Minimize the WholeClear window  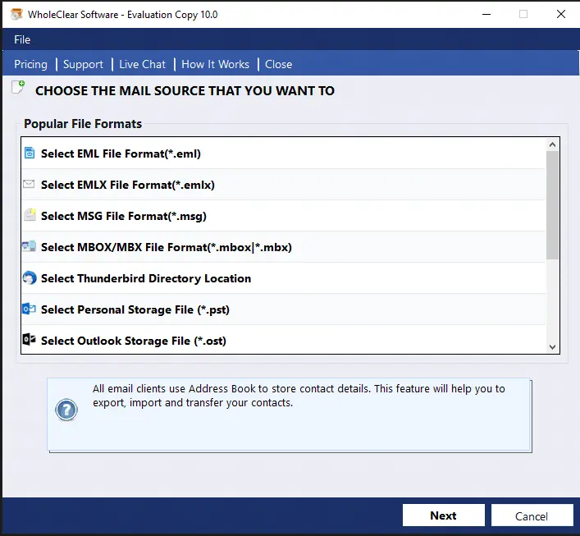(486, 14)
